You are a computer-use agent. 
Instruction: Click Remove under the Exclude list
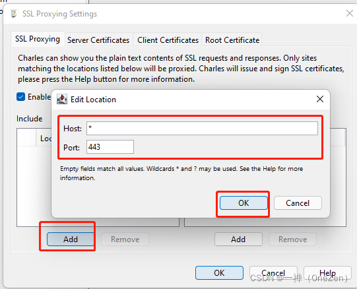(292, 239)
